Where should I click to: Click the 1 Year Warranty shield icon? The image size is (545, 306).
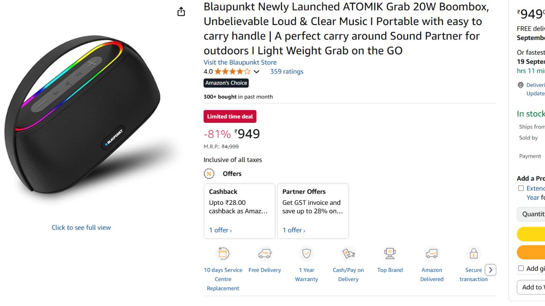(307, 254)
